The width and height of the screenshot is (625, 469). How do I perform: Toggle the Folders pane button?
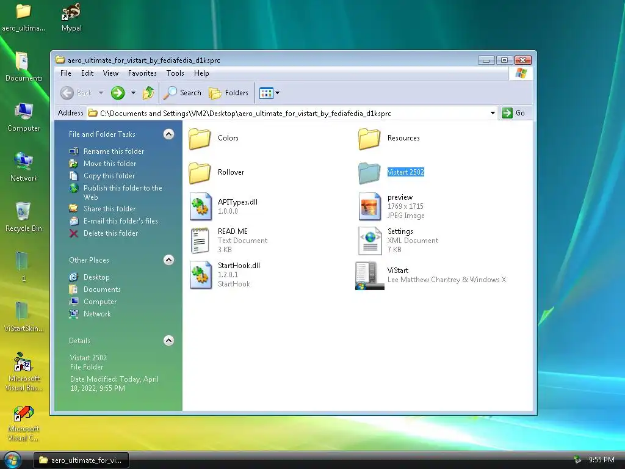point(228,93)
